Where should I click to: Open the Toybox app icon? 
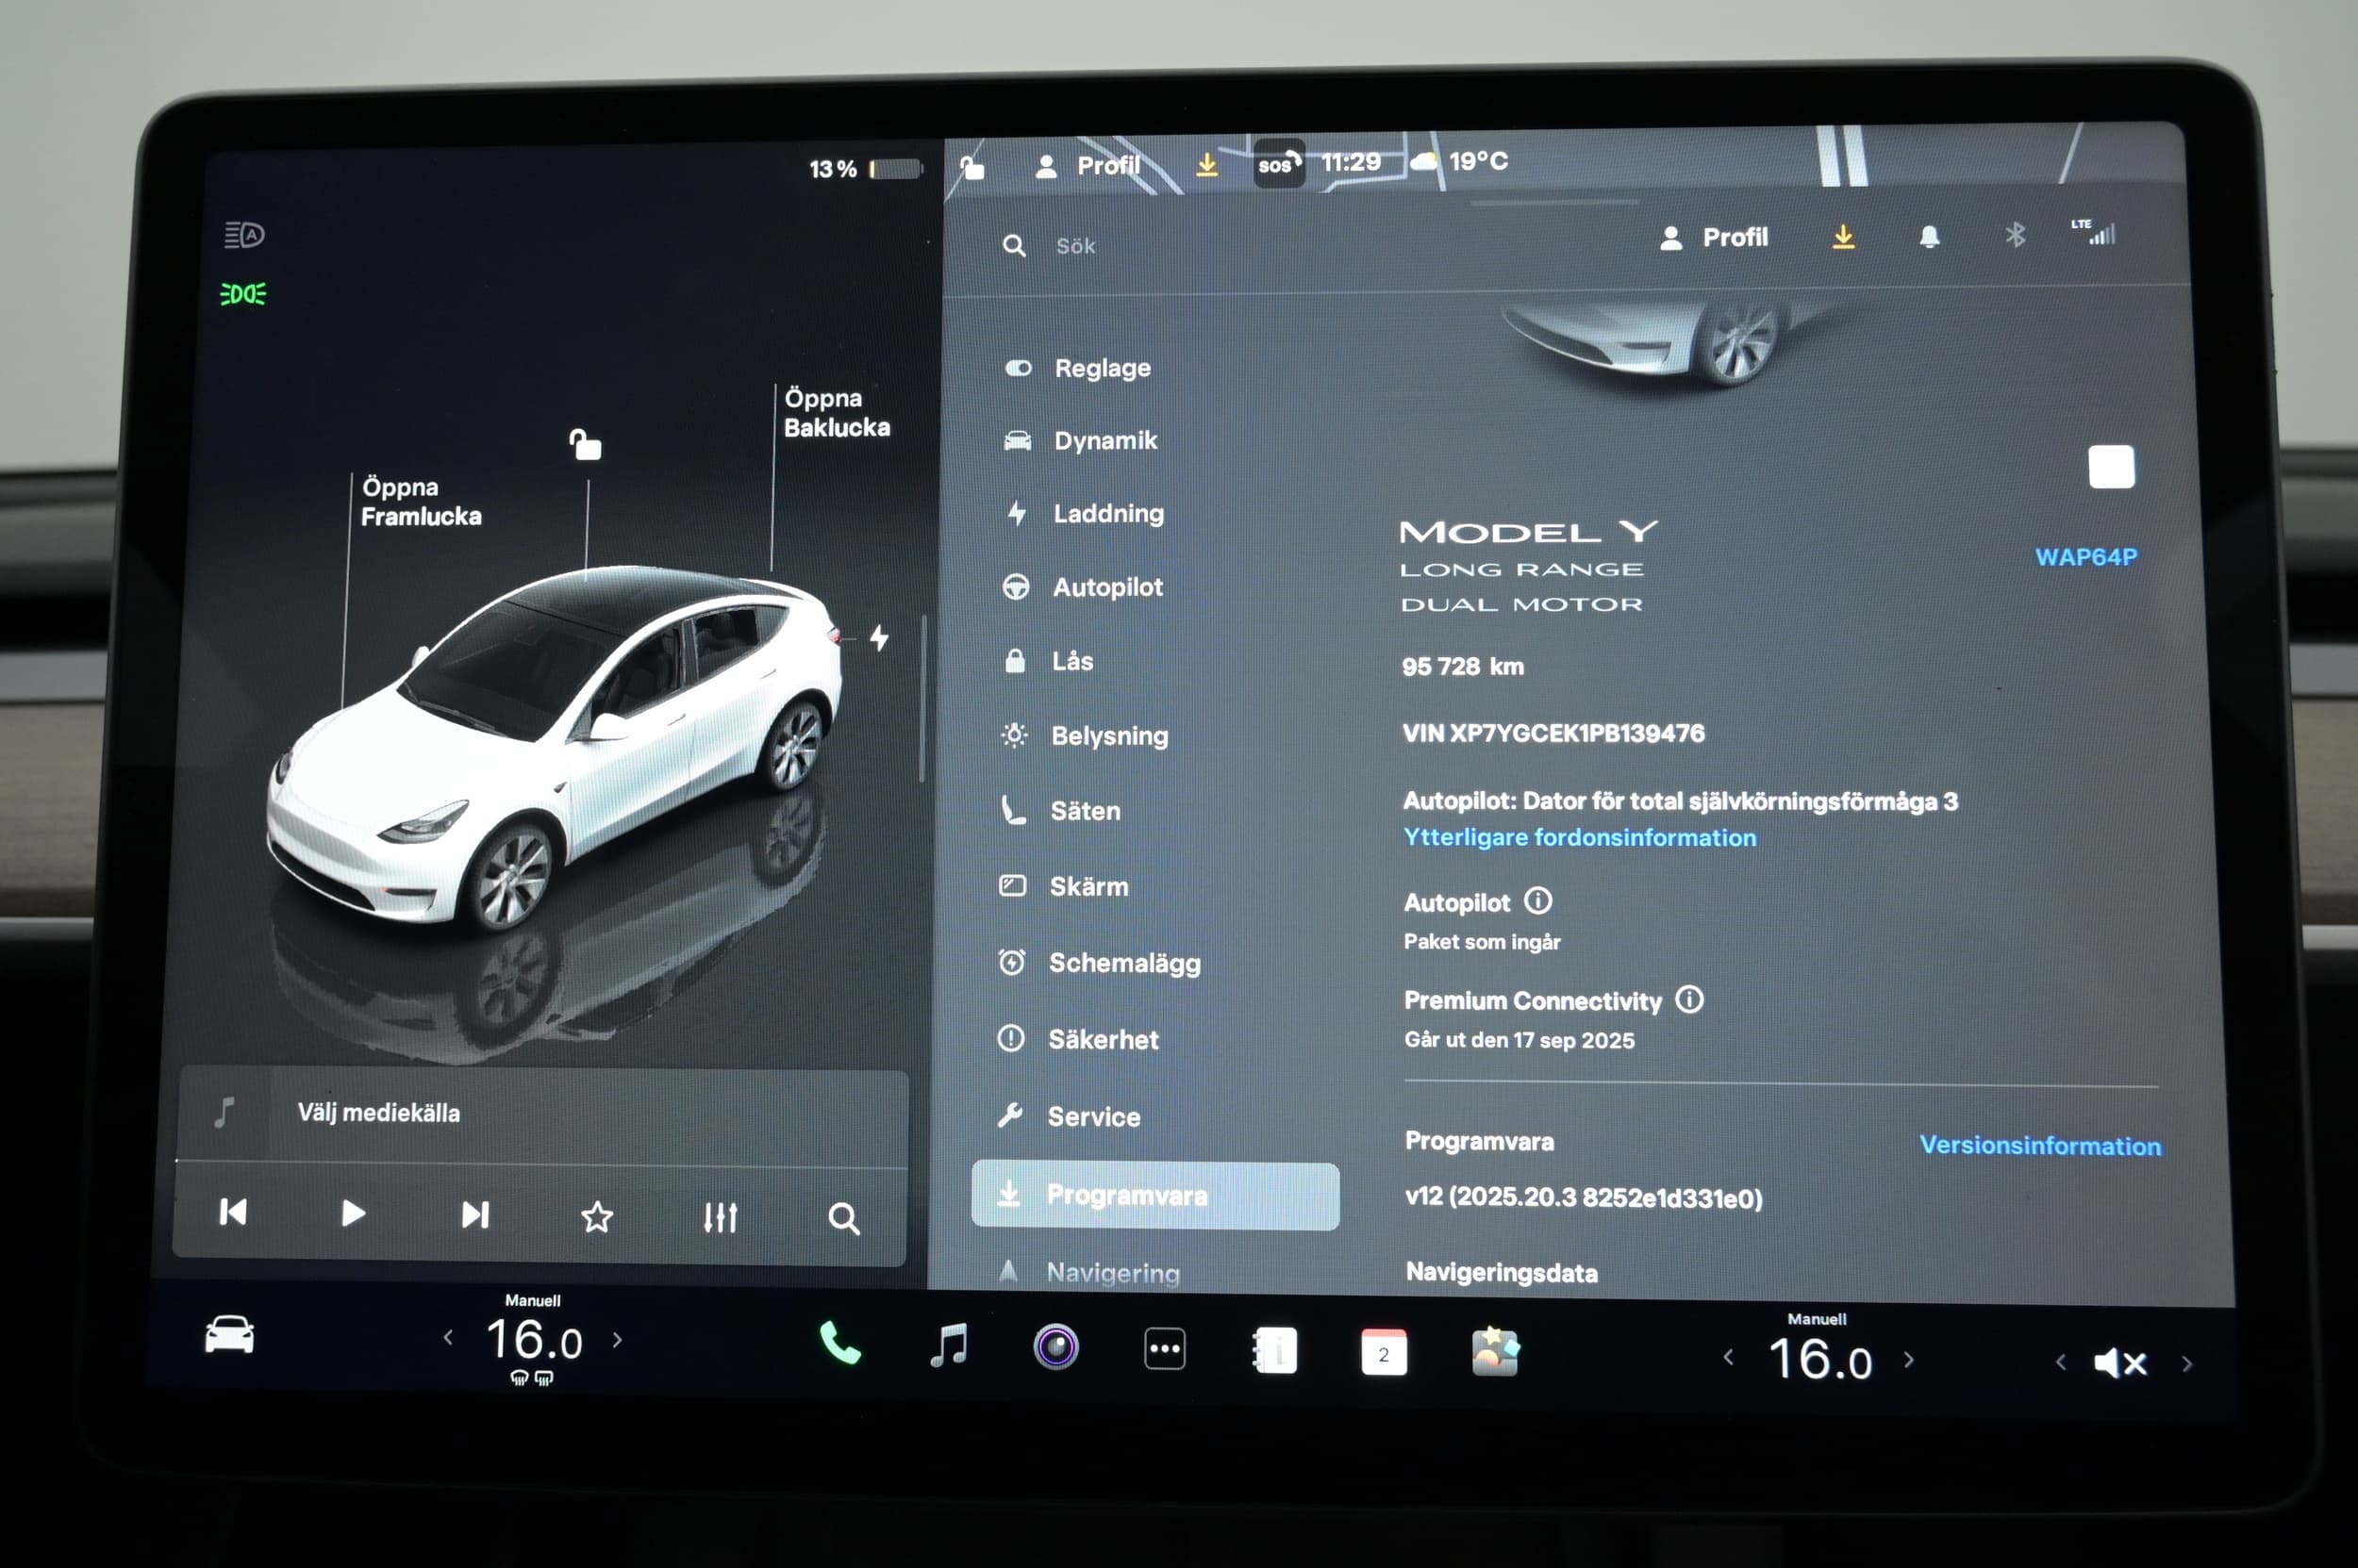1495,1353
